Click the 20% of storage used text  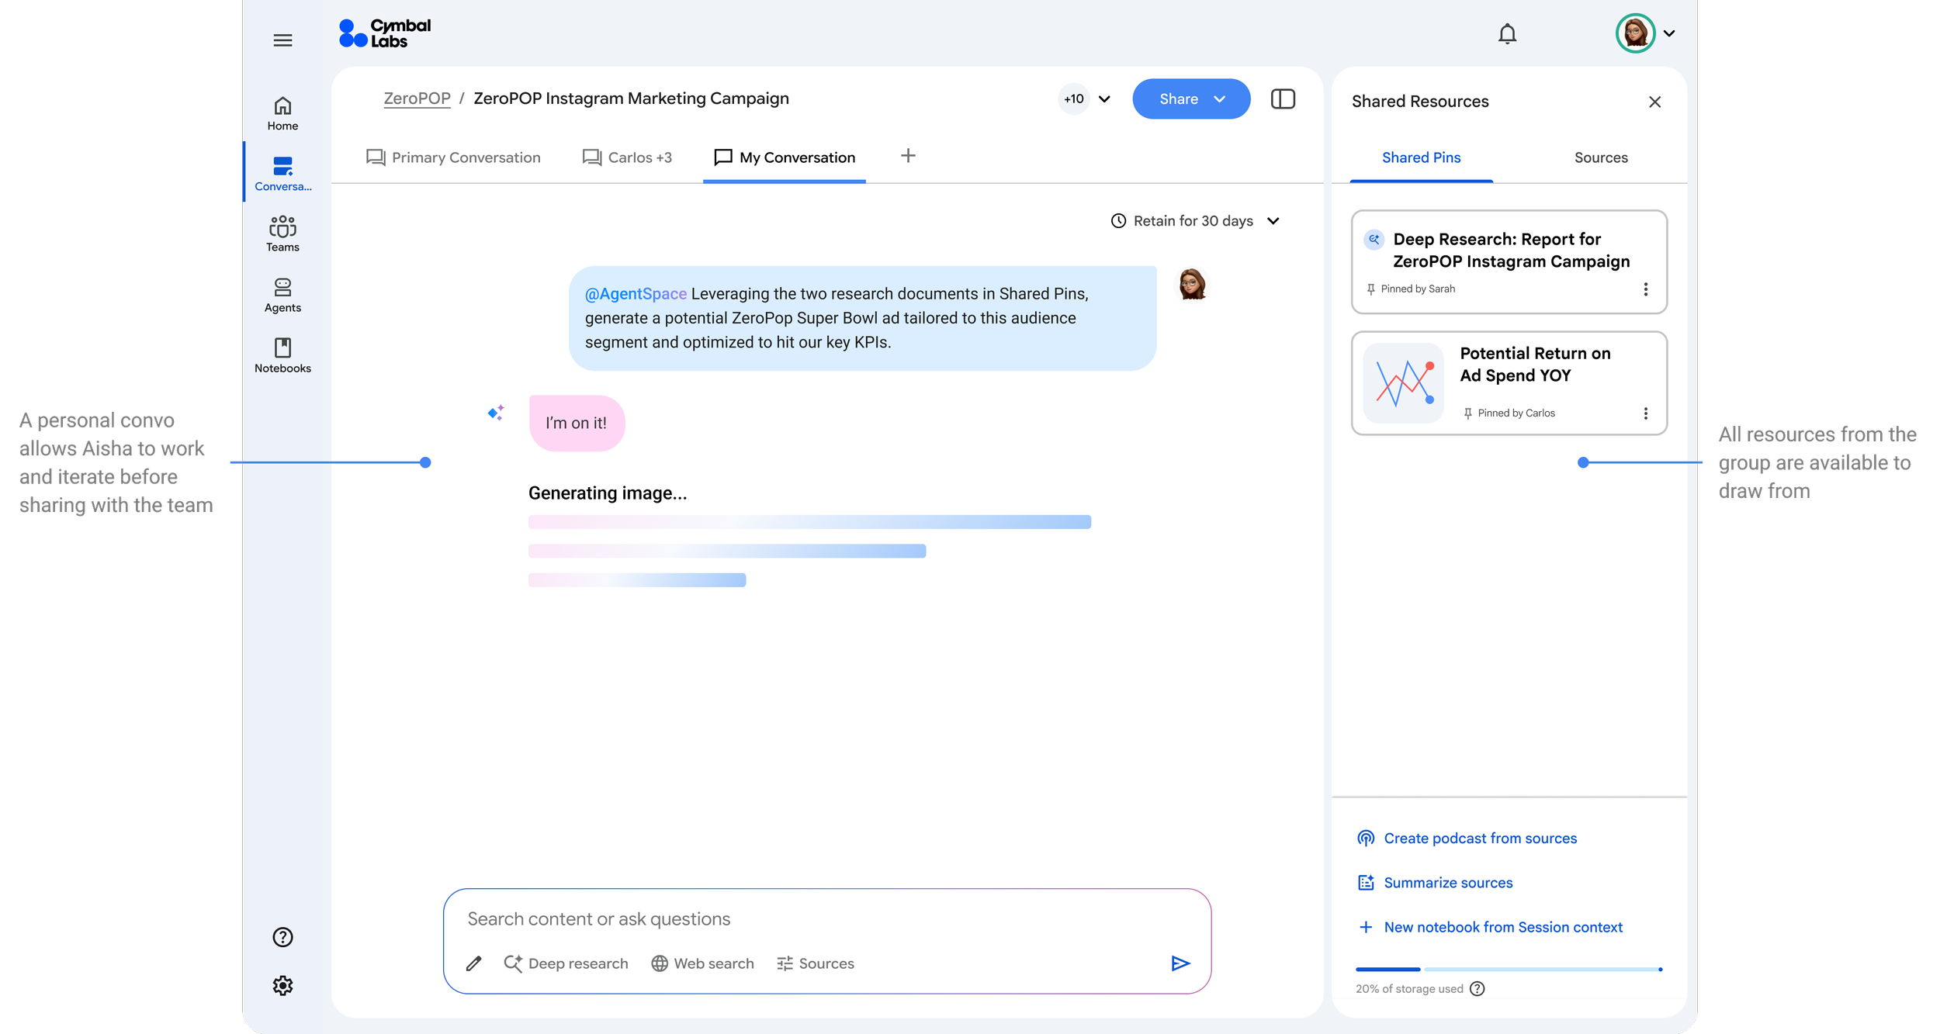1409,989
